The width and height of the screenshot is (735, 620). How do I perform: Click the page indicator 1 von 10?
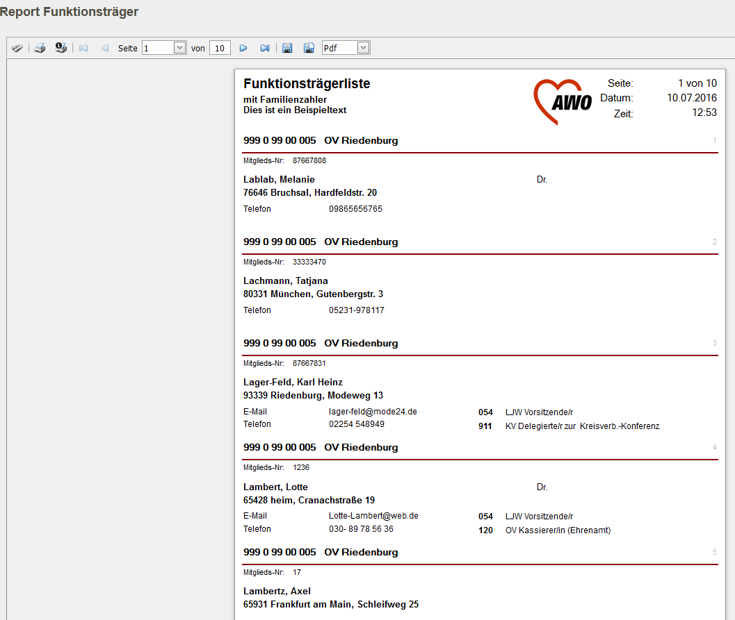tap(697, 83)
